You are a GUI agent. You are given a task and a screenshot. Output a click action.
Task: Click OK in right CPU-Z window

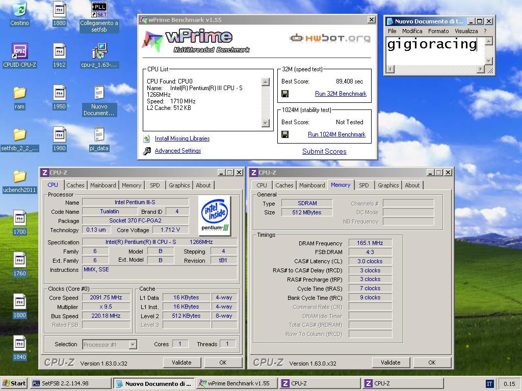432,362
